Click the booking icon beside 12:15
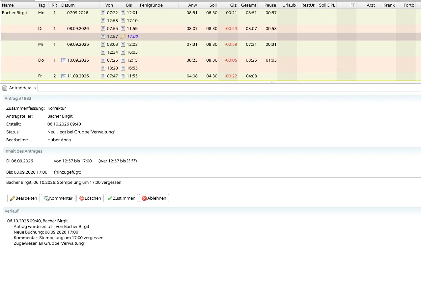The image size is (421, 281). tap(123, 60)
